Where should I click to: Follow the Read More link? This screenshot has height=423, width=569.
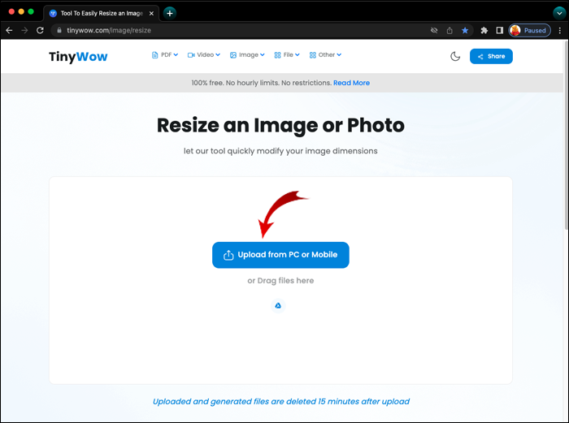[x=351, y=83]
